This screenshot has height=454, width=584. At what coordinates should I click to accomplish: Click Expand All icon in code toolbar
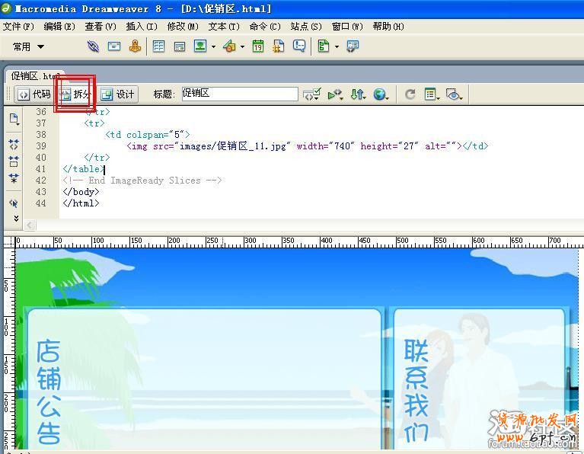[x=14, y=178]
